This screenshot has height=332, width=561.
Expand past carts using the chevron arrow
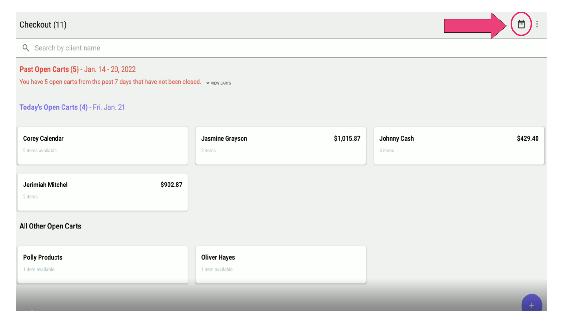208,83
